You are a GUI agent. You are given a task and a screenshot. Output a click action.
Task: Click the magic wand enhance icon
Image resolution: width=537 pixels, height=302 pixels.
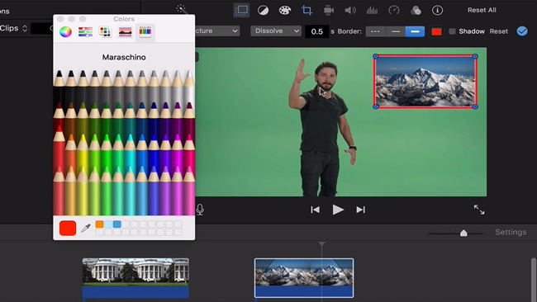(x=182, y=9)
